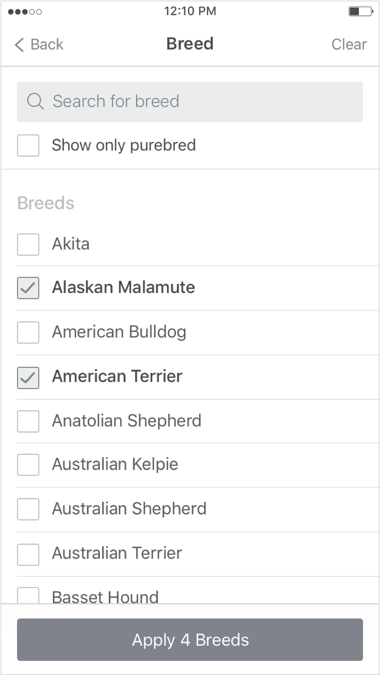Tap the back chevron arrow icon

tap(19, 45)
